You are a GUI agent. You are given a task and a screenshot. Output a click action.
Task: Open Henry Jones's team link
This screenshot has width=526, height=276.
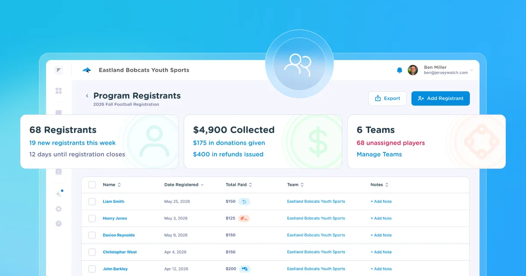[x=316, y=218]
